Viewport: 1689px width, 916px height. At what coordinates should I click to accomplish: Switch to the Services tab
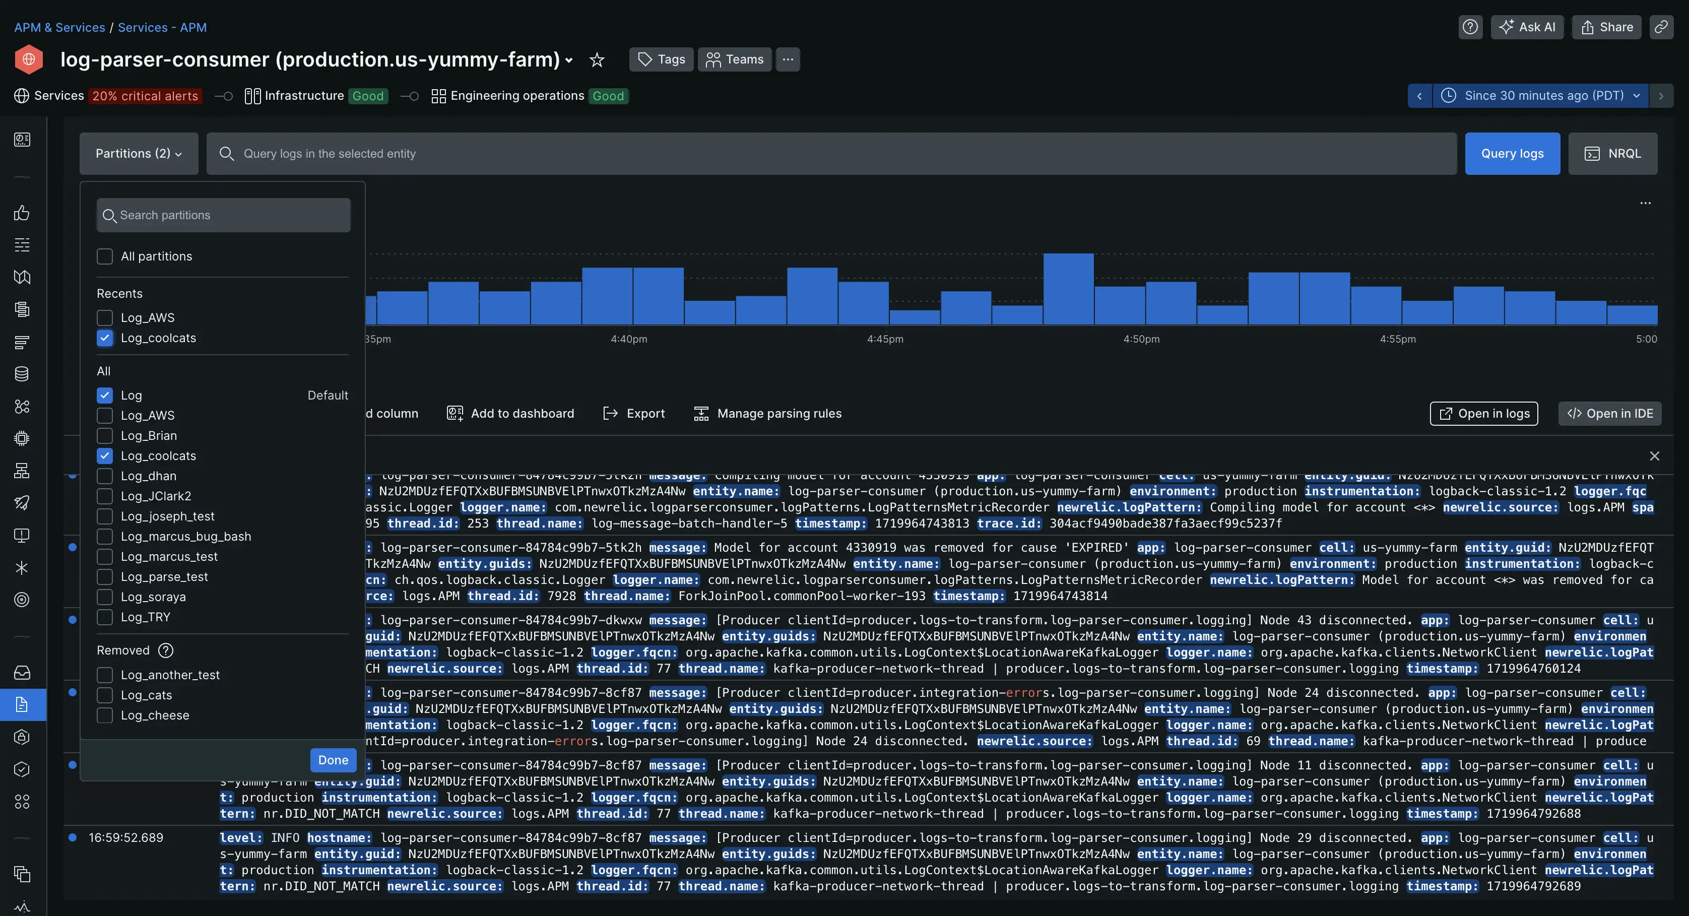[x=56, y=95]
